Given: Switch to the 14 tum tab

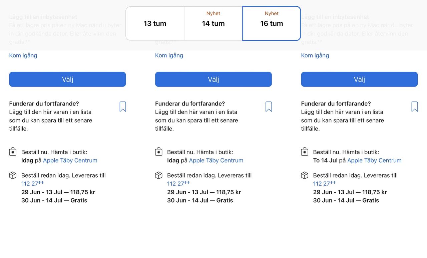Looking at the screenshot, I should click(213, 23).
